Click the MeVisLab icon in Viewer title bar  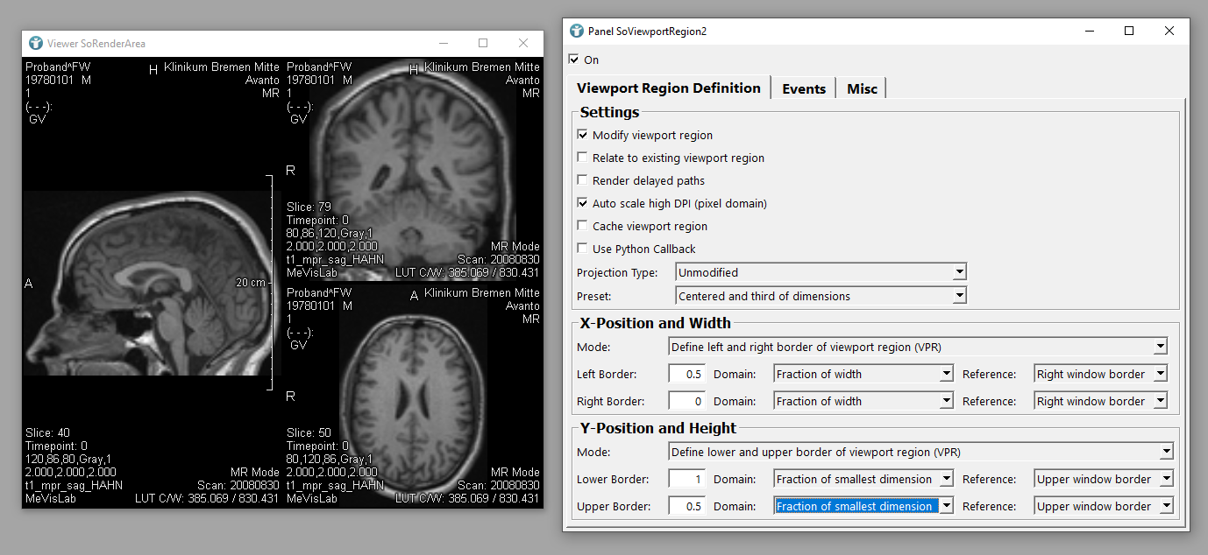(x=35, y=43)
